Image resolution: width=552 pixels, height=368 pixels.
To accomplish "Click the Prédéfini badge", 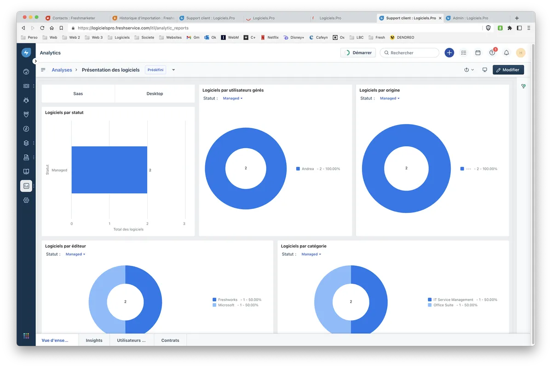I will coord(155,70).
